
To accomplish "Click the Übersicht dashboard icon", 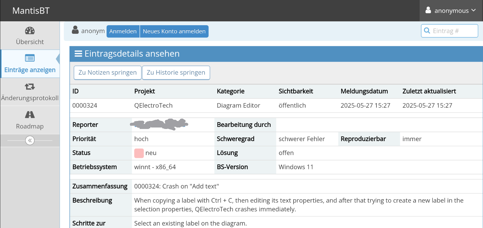I will (x=30, y=31).
